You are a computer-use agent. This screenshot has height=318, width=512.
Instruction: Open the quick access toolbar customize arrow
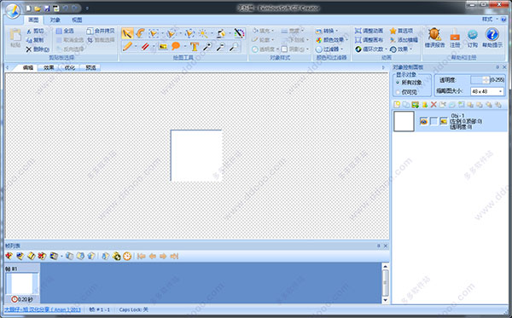(x=87, y=9)
